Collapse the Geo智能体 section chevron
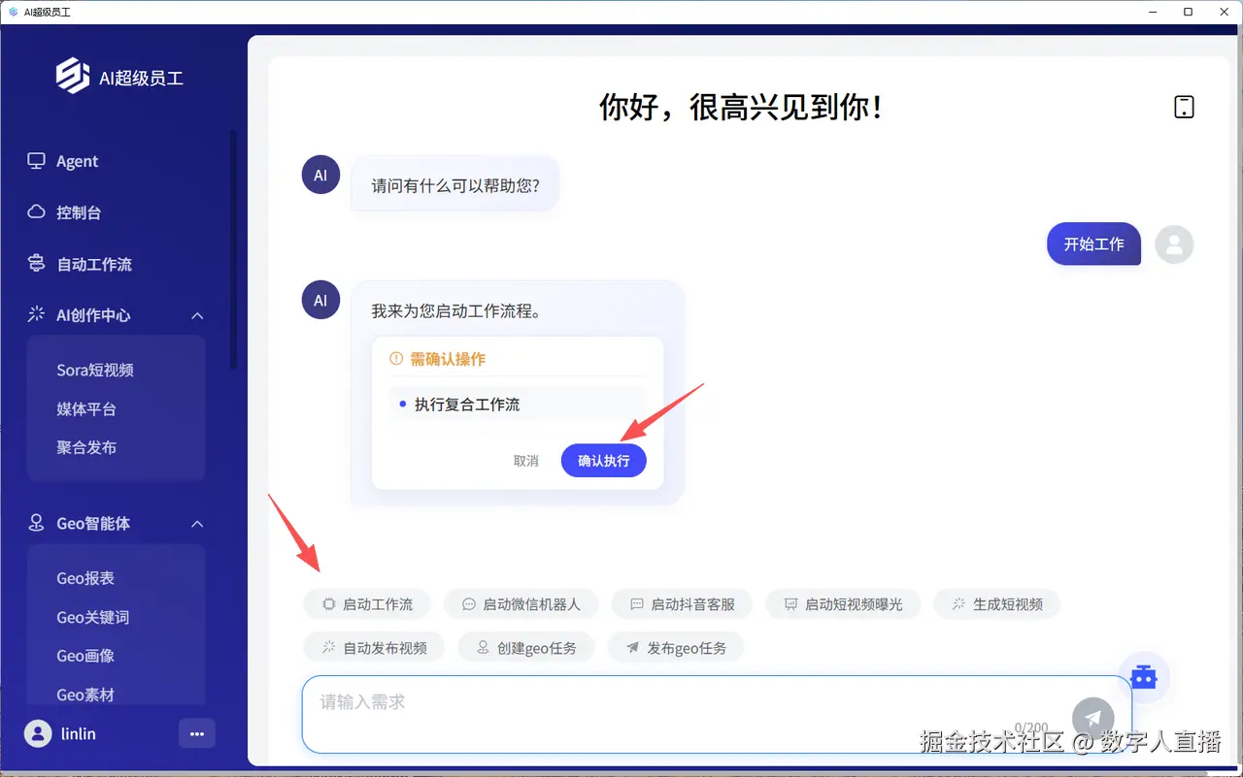 point(197,524)
